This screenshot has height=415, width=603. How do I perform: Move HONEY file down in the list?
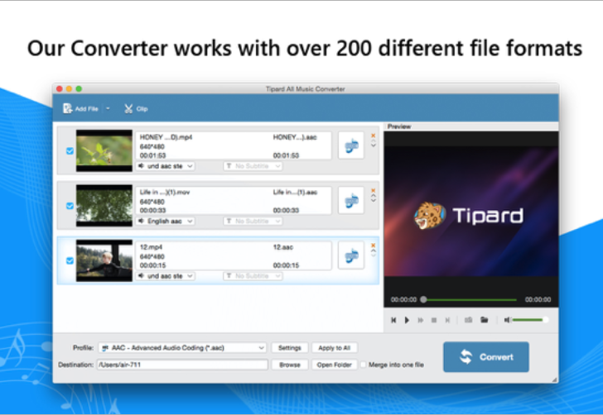point(373,145)
